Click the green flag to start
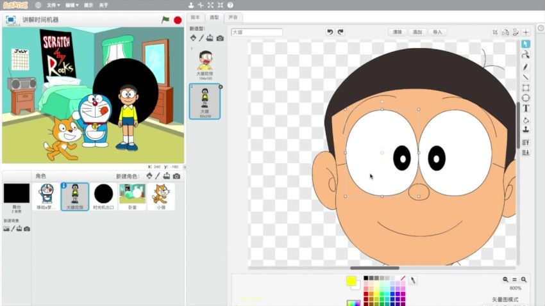 pyautogui.click(x=165, y=20)
